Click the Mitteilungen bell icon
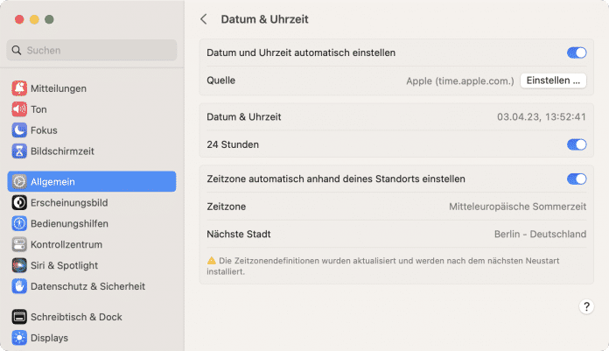The image size is (609, 351). tap(19, 88)
